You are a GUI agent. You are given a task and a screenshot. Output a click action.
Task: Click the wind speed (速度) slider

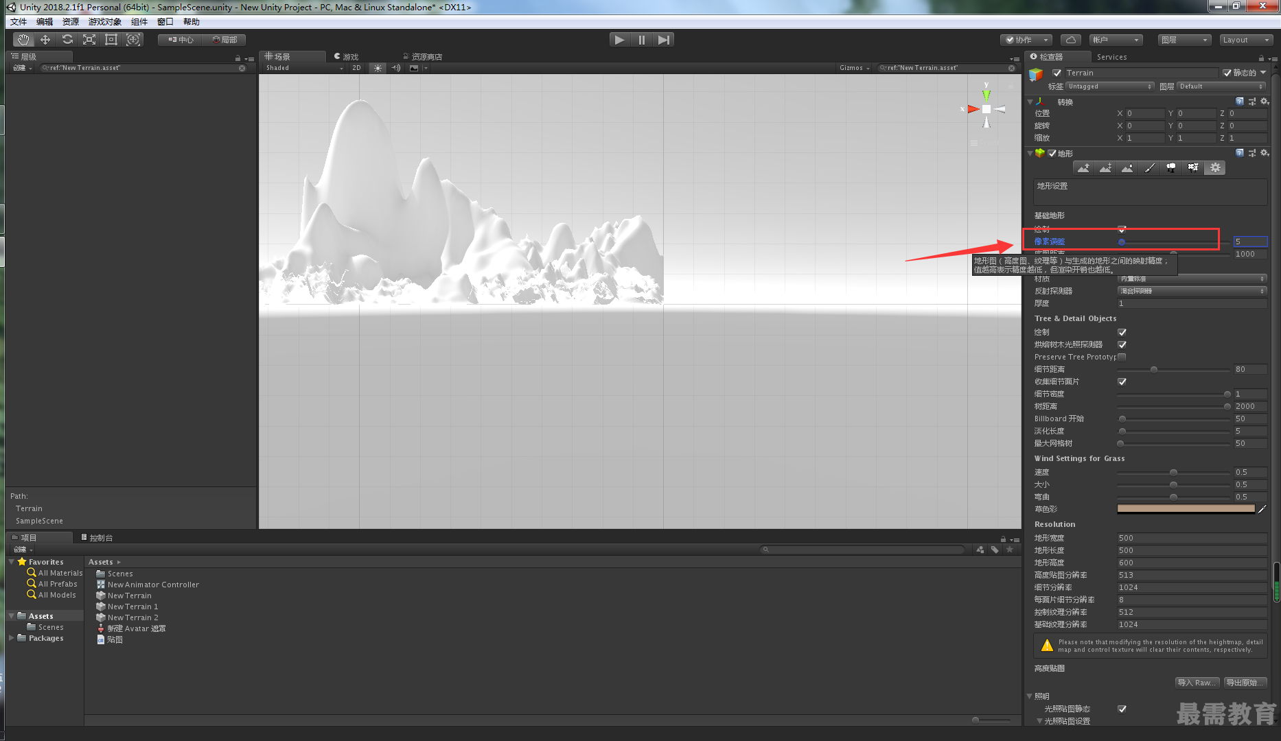[1173, 472]
